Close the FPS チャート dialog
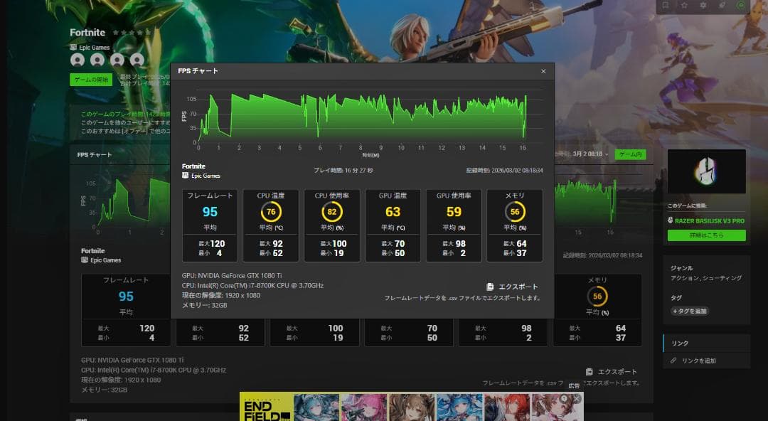Viewport: 768px width, 421px height. [x=543, y=71]
